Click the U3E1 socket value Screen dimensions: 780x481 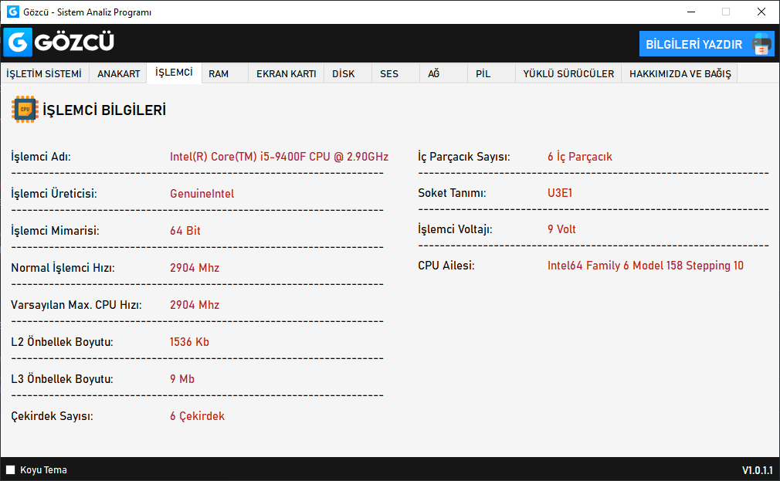point(560,193)
